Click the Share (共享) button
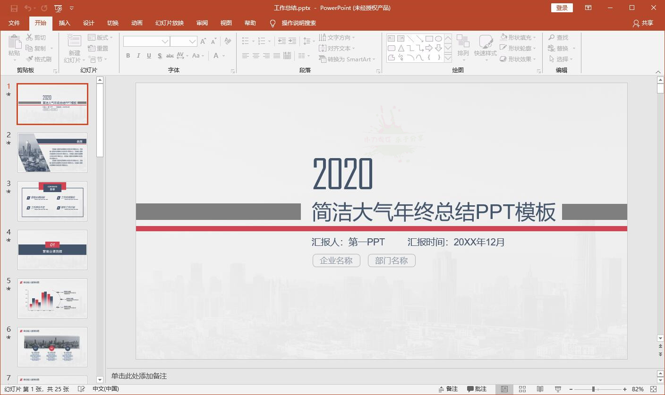The width and height of the screenshot is (665, 395). tap(643, 23)
